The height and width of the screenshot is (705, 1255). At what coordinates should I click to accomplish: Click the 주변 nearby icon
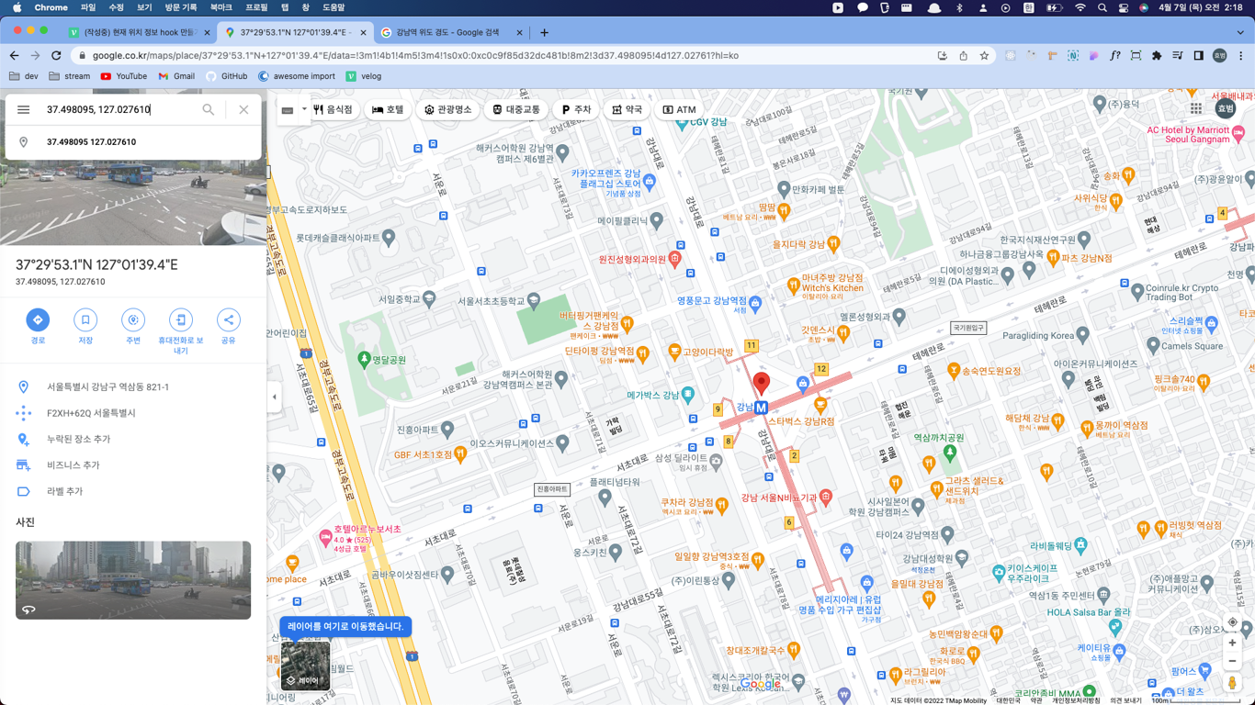(133, 319)
